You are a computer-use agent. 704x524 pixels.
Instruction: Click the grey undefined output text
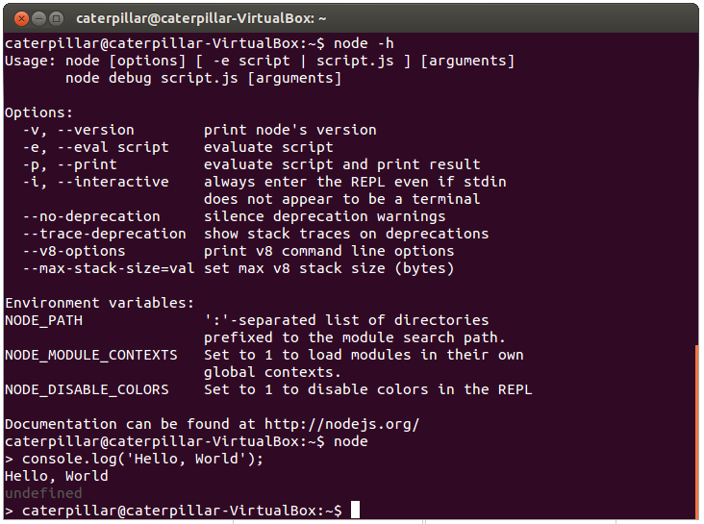tap(43, 493)
